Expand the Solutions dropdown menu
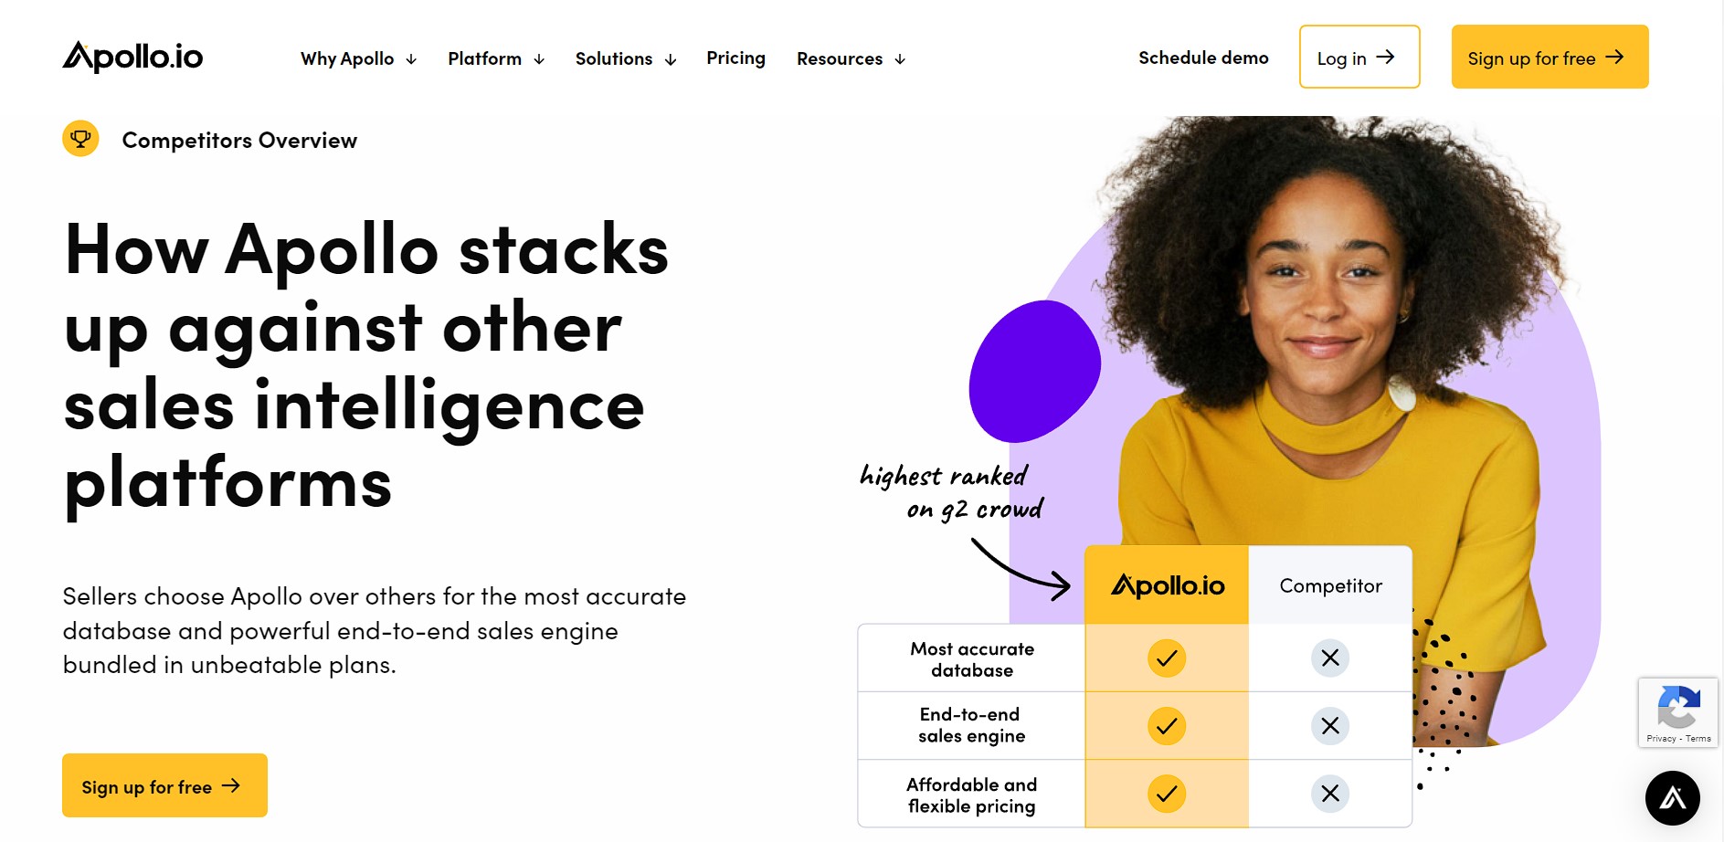The width and height of the screenshot is (1724, 842). coord(626,58)
